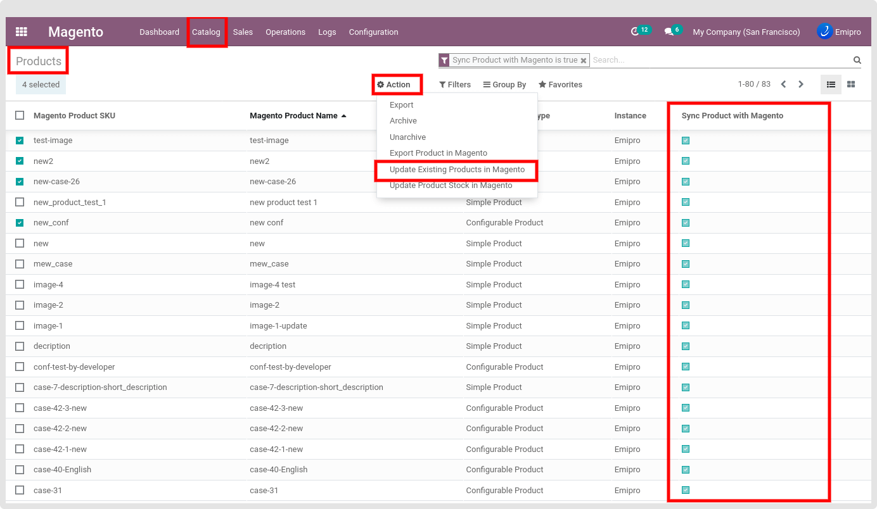The width and height of the screenshot is (877, 509).
Task: Click the 1-80 / 83 pager counter
Action: point(754,84)
